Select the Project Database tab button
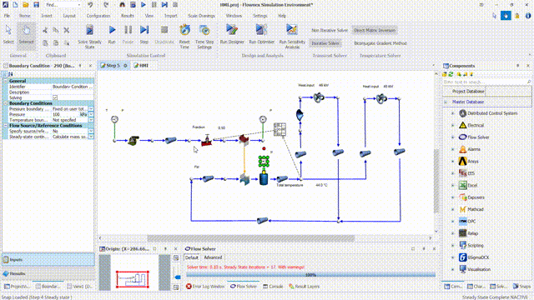This screenshot has width=534, height=300. pos(468,91)
